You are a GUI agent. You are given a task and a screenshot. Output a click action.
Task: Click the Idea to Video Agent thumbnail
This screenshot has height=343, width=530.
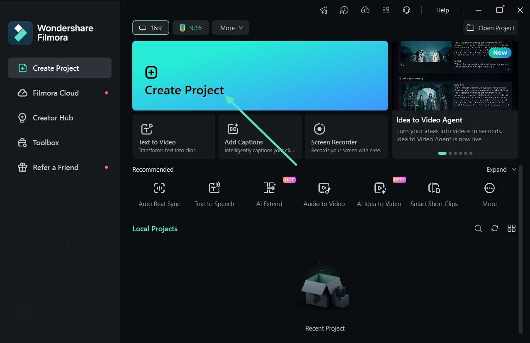[x=455, y=75]
